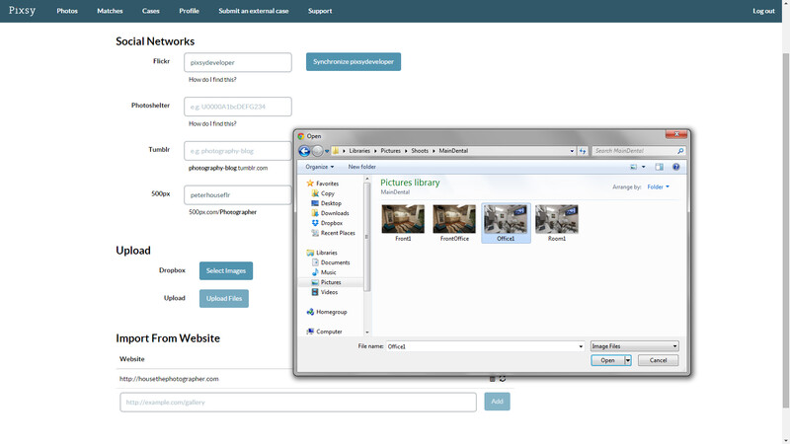Image resolution: width=790 pixels, height=444 pixels.
Task: Click the back arrow in Open dialog
Action: [304, 151]
